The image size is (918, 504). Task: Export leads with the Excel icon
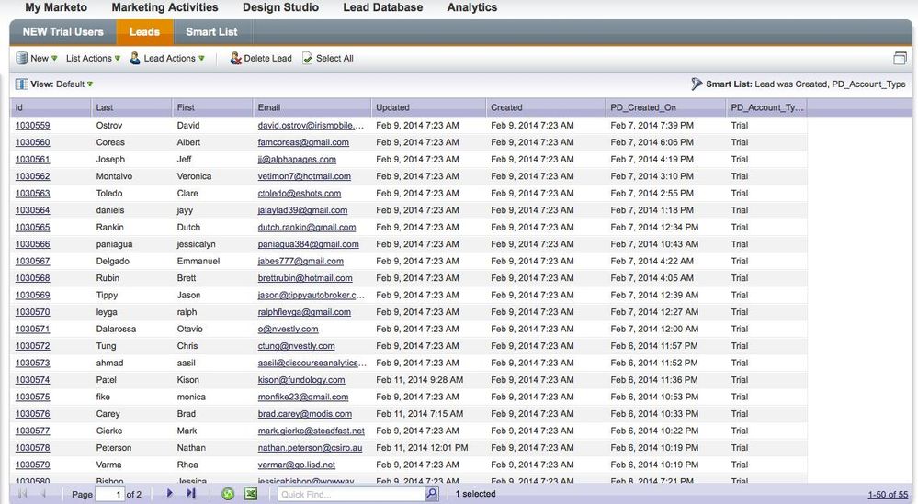(x=250, y=494)
